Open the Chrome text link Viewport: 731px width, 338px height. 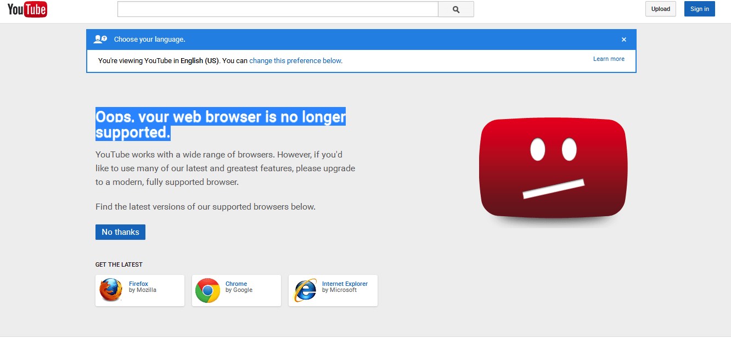236,284
